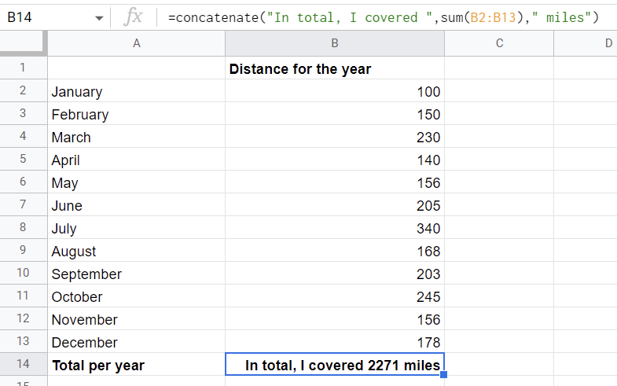Click the cell with value 168
This screenshot has height=386, width=617.
click(335, 251)
